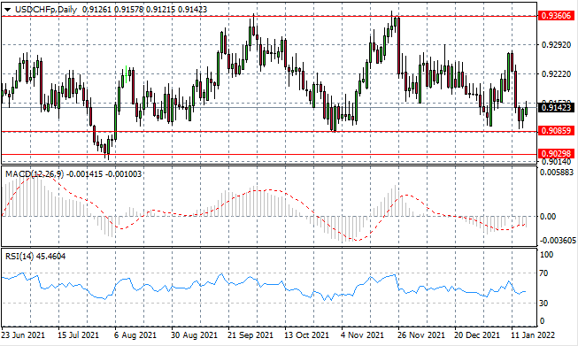
Task: Click the MACD zero level label 0.00
Action: click(548, 216)
